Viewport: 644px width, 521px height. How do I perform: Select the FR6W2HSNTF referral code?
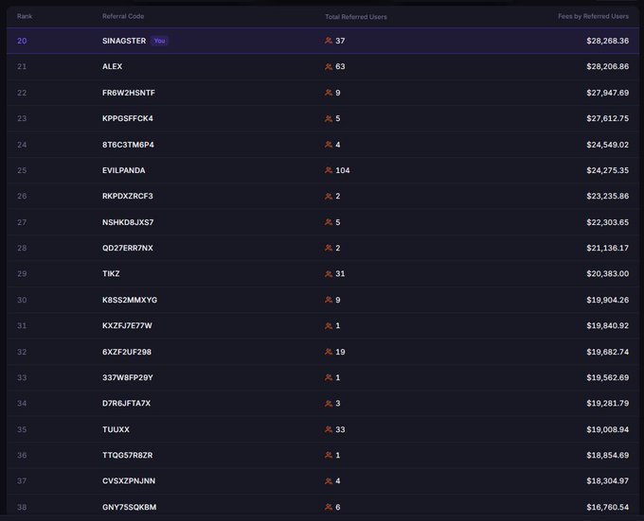(129, 93)
